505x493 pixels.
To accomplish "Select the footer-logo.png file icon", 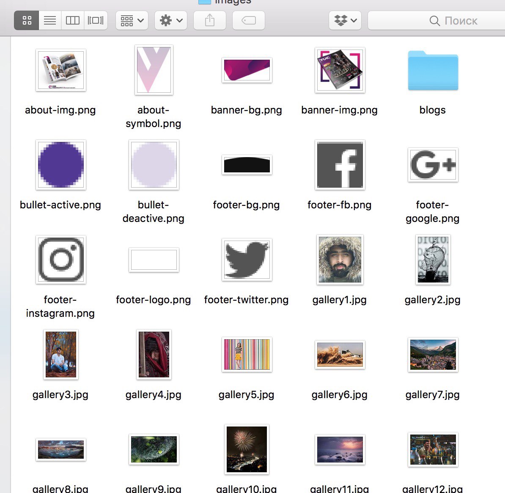I will [154, 260].
